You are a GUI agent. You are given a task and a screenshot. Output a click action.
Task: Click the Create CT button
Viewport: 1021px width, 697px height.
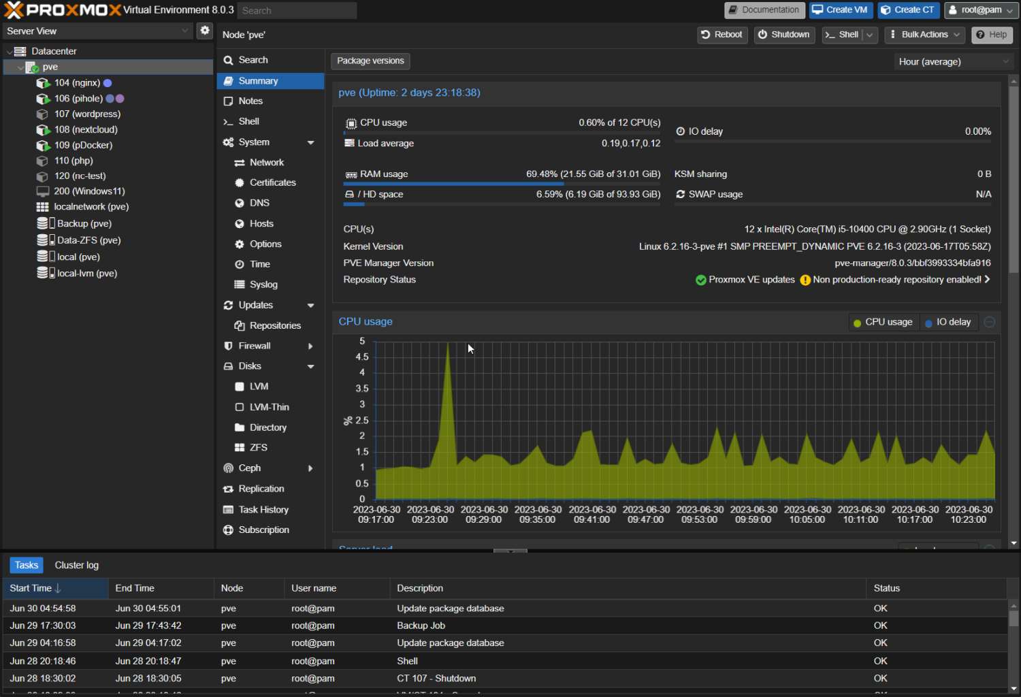coord(909,10)
